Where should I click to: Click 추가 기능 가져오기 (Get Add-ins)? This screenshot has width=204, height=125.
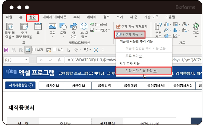click(x=132, y=26)
